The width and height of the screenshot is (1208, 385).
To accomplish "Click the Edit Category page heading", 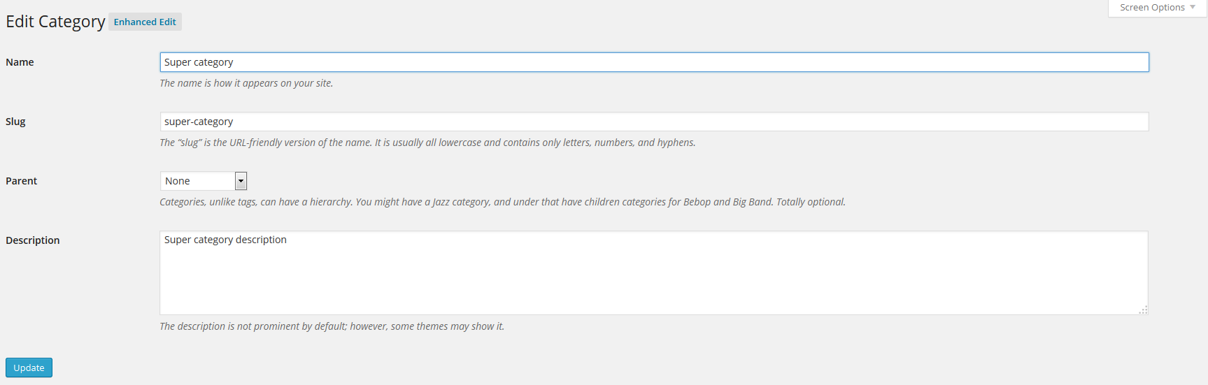I will point(55,22).
